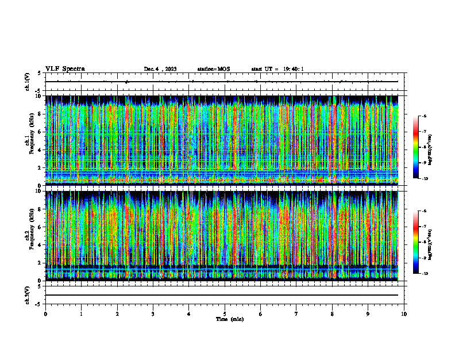The width and height of the screenshot is (455, 352).
Task: Click Time-axis tick label "8"
Action: [x=332, y=314]
